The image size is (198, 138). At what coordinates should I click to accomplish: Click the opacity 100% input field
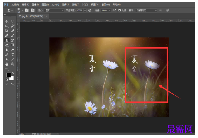(x=80, y=10)
